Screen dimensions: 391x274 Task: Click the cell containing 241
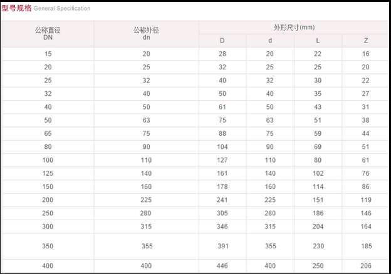[222, 200]
